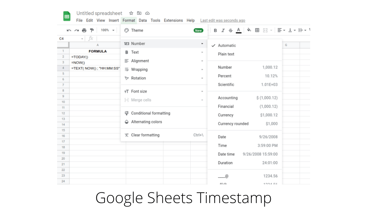Open the zoom 100% dropdown
Screen dimensions: 367x219
click(107, 30)
